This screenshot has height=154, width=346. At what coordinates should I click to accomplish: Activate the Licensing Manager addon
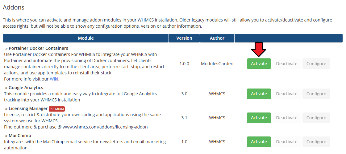click(x=259, y=118)
